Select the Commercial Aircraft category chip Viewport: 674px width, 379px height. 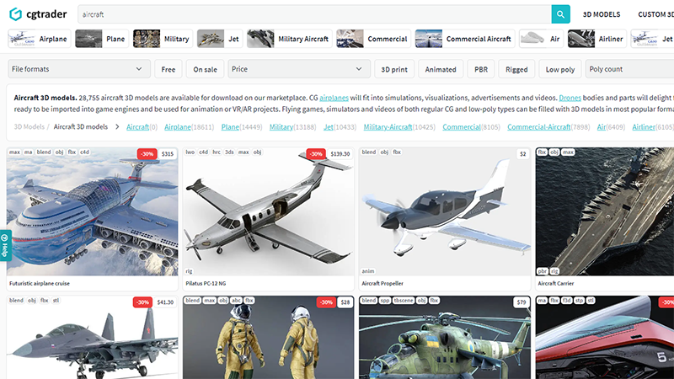465,39
